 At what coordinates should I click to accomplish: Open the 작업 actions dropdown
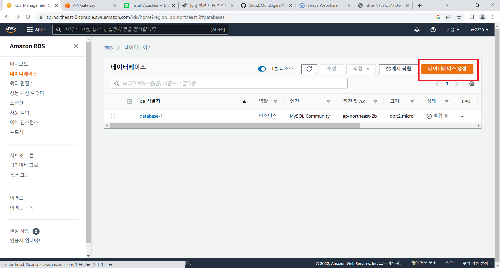361,69
